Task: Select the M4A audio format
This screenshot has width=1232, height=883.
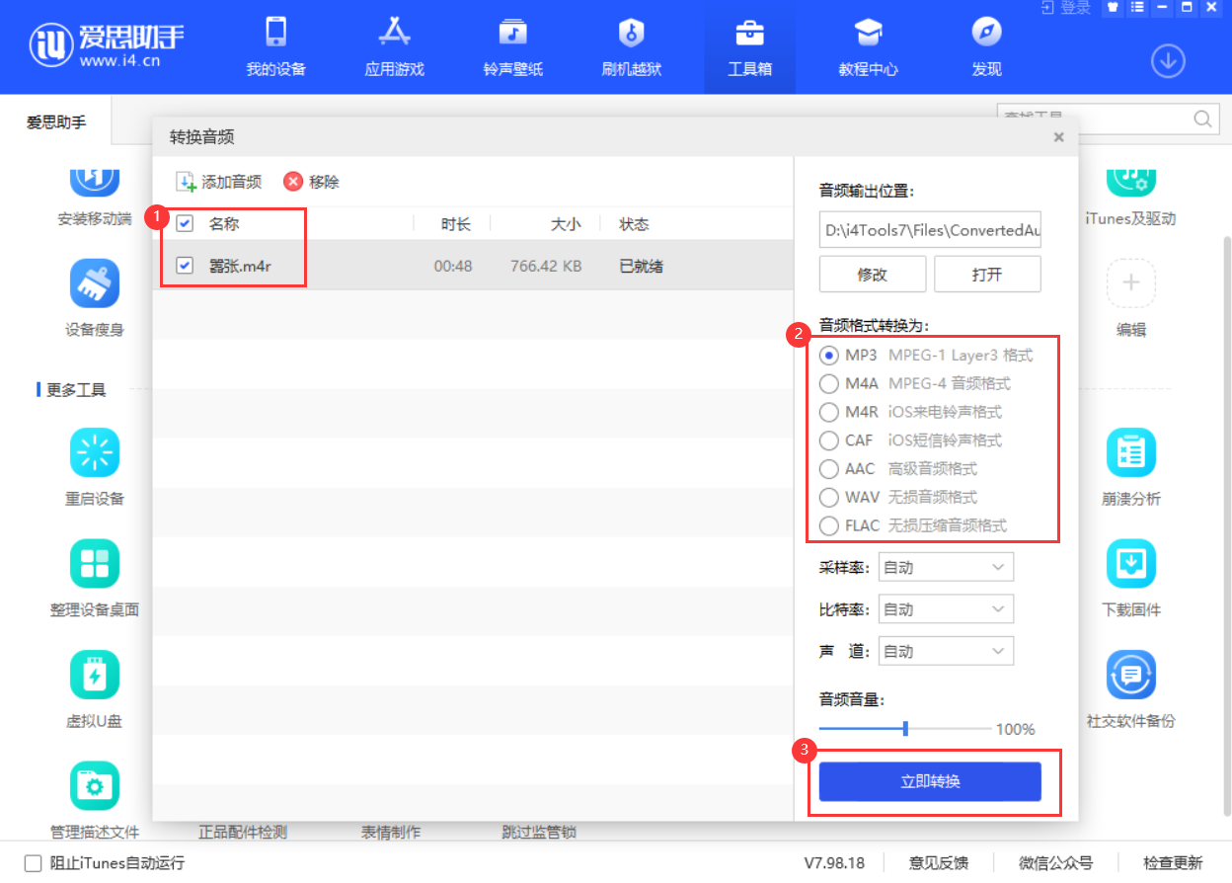Action: (828, 383)
